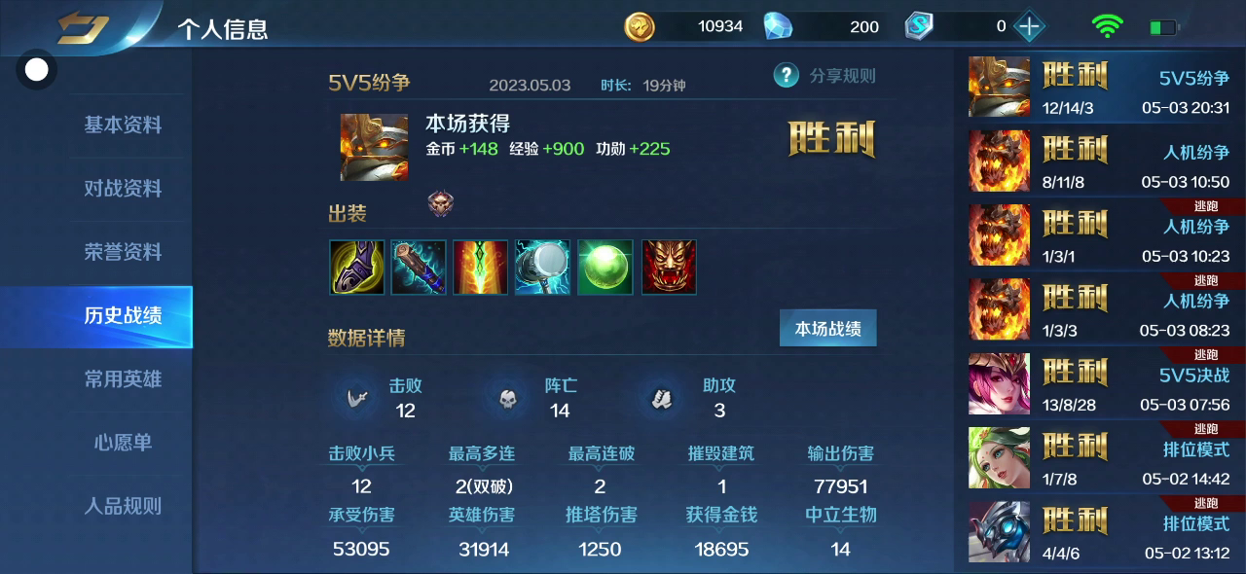Open the 对战资料 tab
Screen dimensions: 1246x574
click(x=123, y=188)
